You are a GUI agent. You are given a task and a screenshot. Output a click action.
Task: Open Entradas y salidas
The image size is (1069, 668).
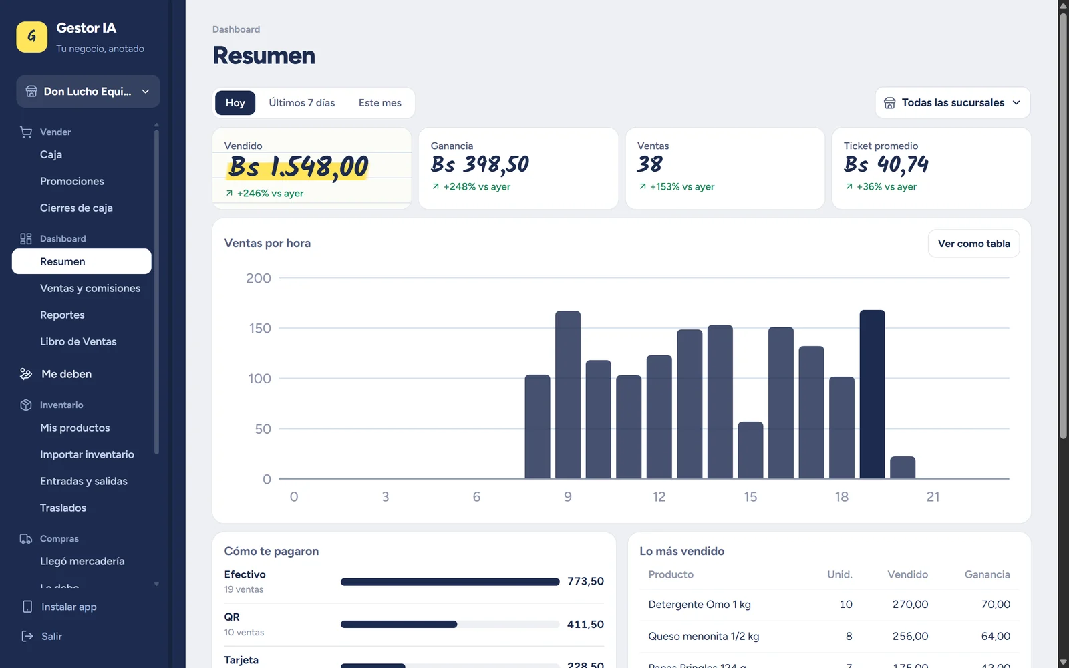point(82,481)
